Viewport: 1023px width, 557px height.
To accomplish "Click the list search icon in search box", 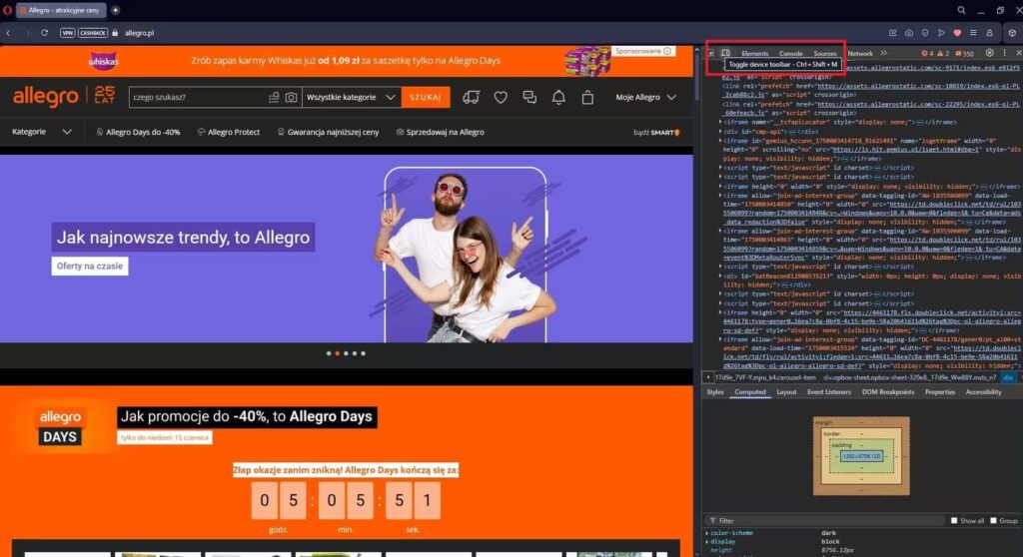I will tap(274, 97).
